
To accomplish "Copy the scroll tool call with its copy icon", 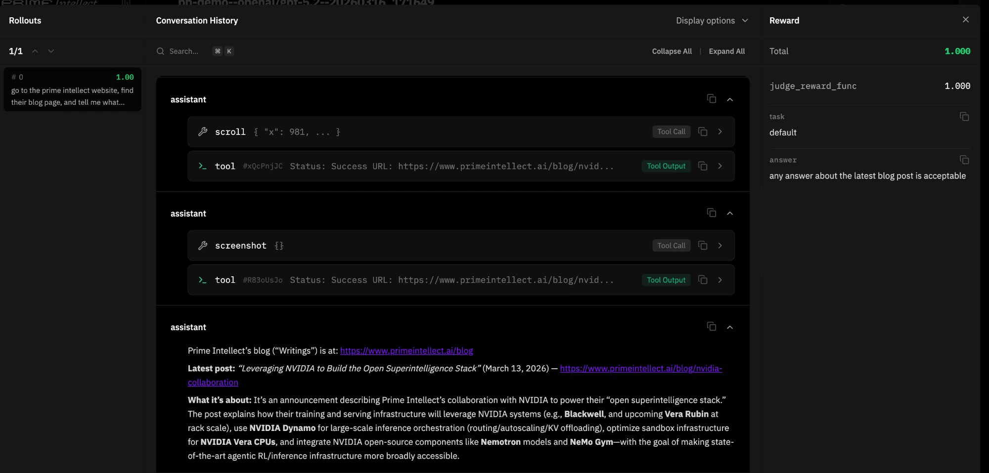I will 703,131.
